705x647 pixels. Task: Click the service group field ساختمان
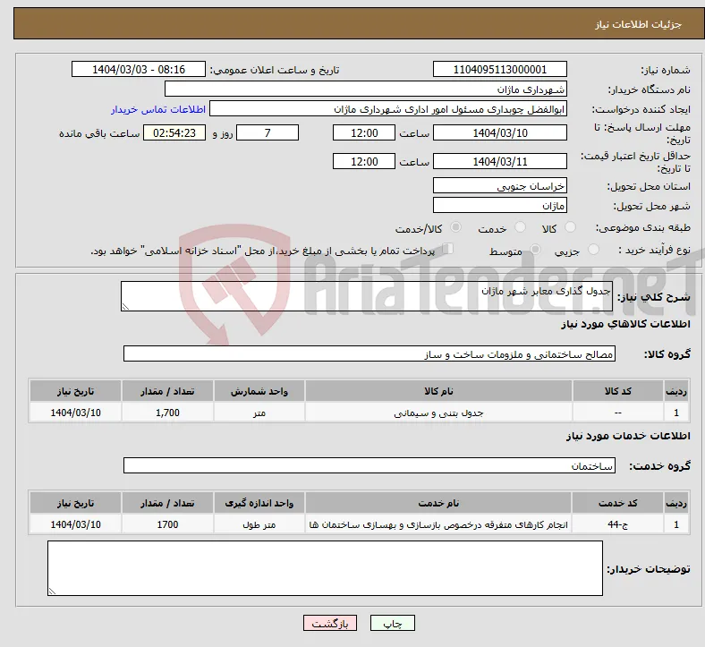[x=369, y=466]
